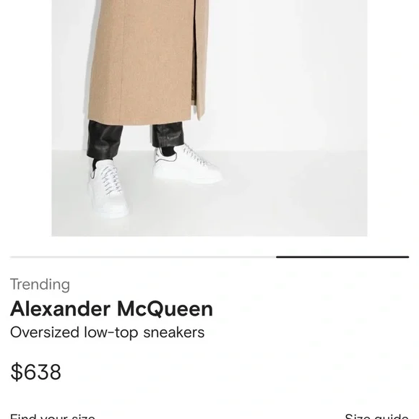Select the Oversized low-top sneakers title
The height and width of the screenshot is (419, 419).
click(107, 332)
